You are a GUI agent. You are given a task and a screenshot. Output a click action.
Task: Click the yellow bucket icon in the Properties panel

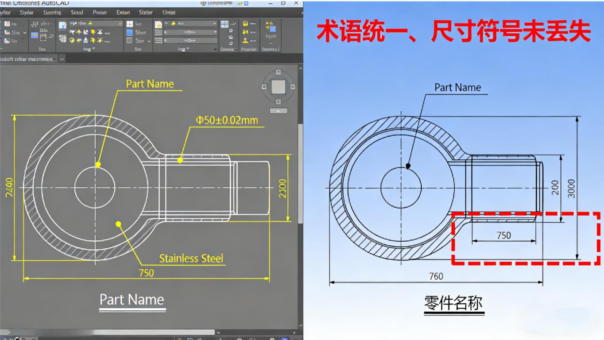point(245,23)
